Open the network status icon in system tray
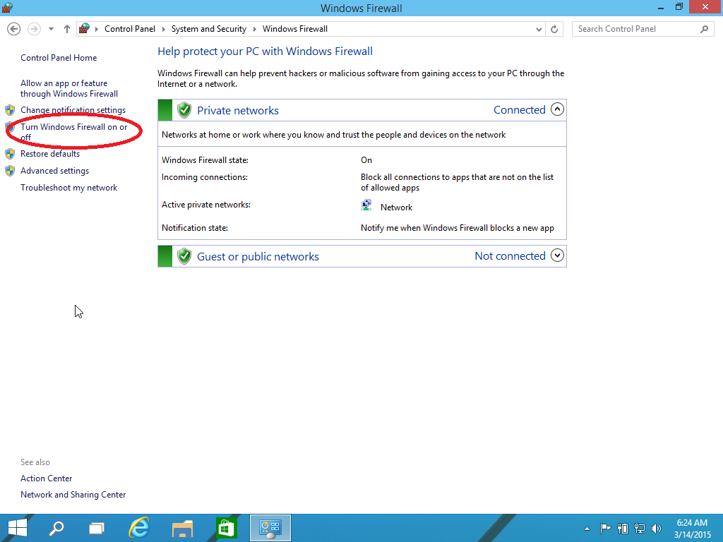 click(639, 528)
